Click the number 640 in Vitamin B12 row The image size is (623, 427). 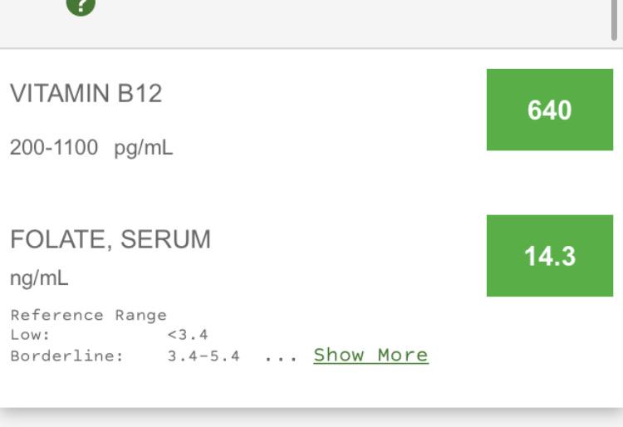tap(550, 110)
